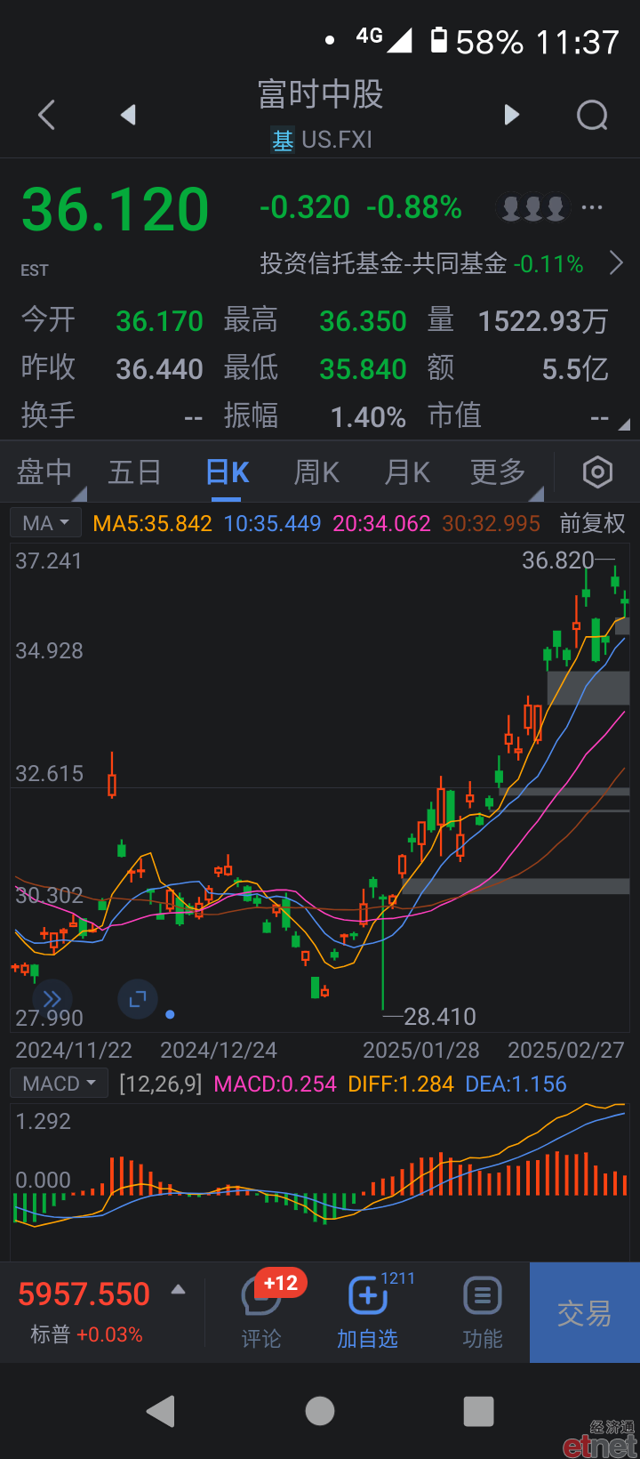Tap the 2024/11/22 date label
Viewport: 640px width, 1459px height.
(74, 1050)
